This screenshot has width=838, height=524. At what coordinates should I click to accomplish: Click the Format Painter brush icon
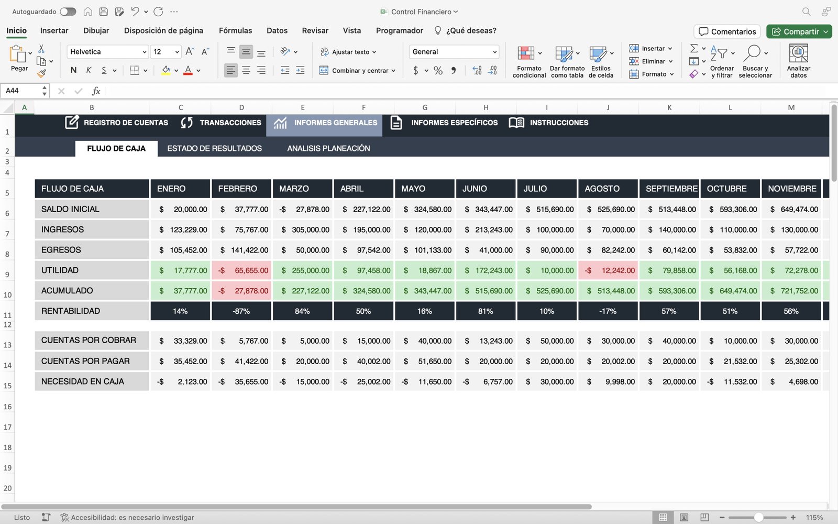coord(41,73)
